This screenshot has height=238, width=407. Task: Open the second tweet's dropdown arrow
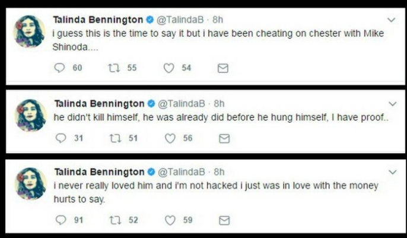pyautogui.click(x=391, y=103)
